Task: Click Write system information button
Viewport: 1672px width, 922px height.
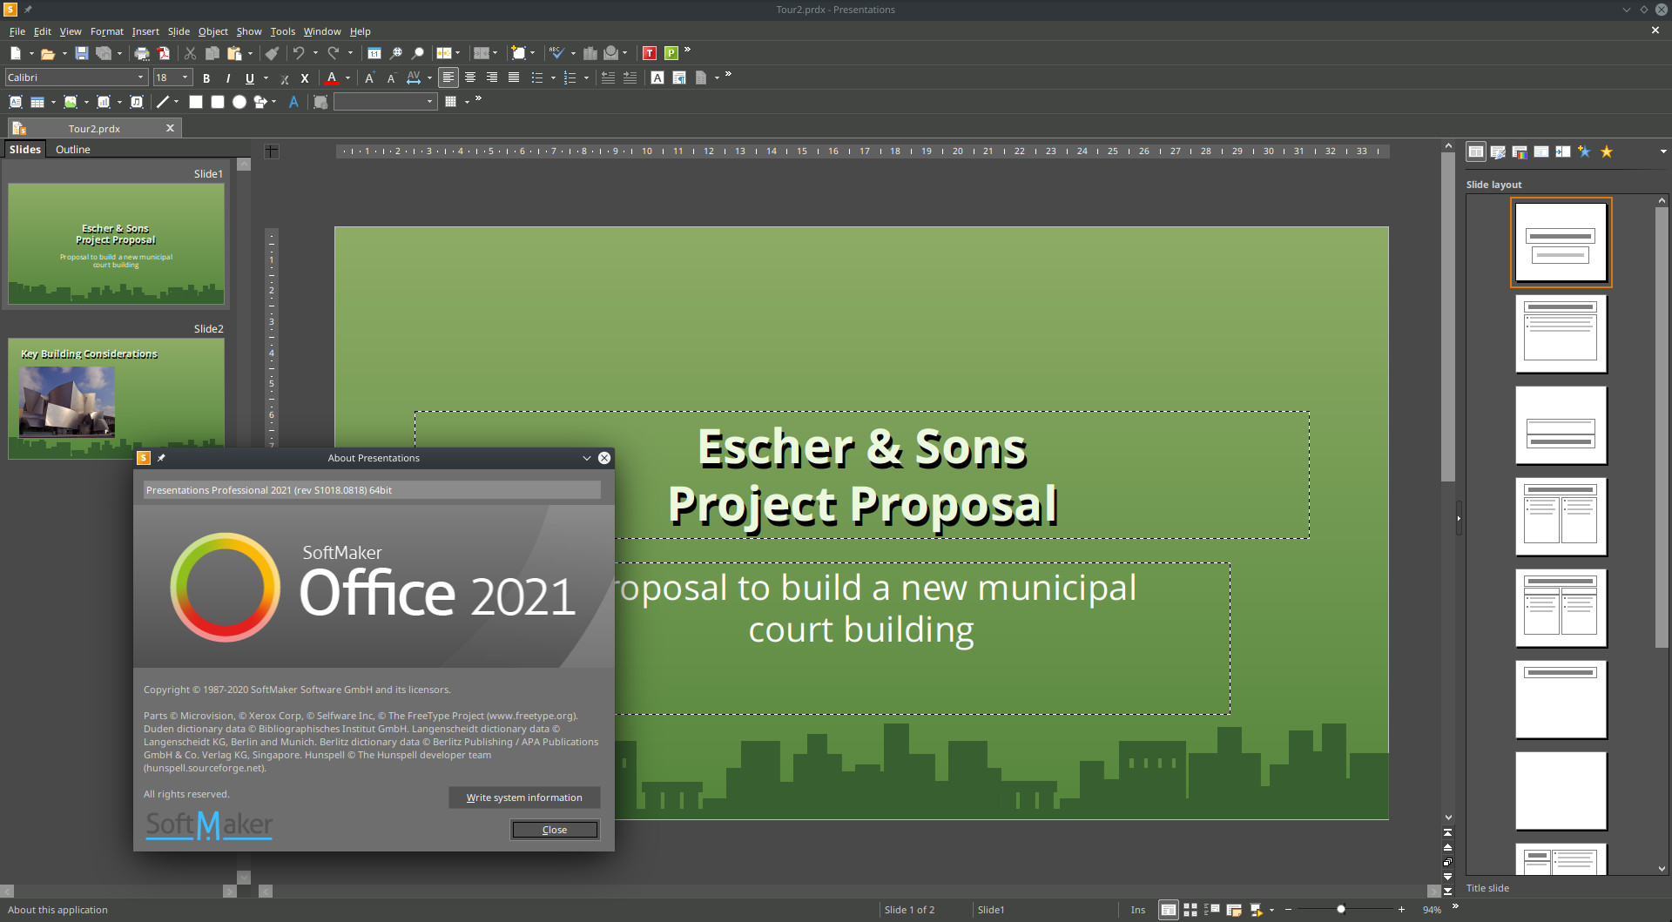Action: (x=524, y=797)
